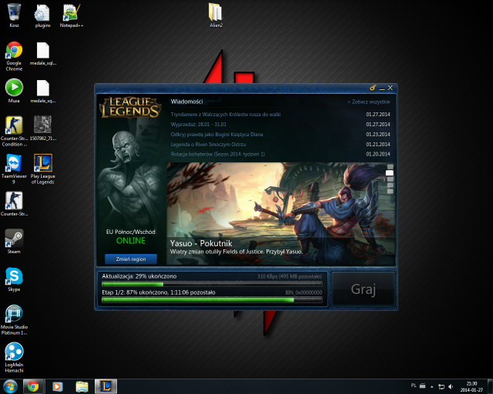The height and width of the screenshot is (394, 493).
Task: Launch Skype from the desktop
Action: [x=14, y=279]
